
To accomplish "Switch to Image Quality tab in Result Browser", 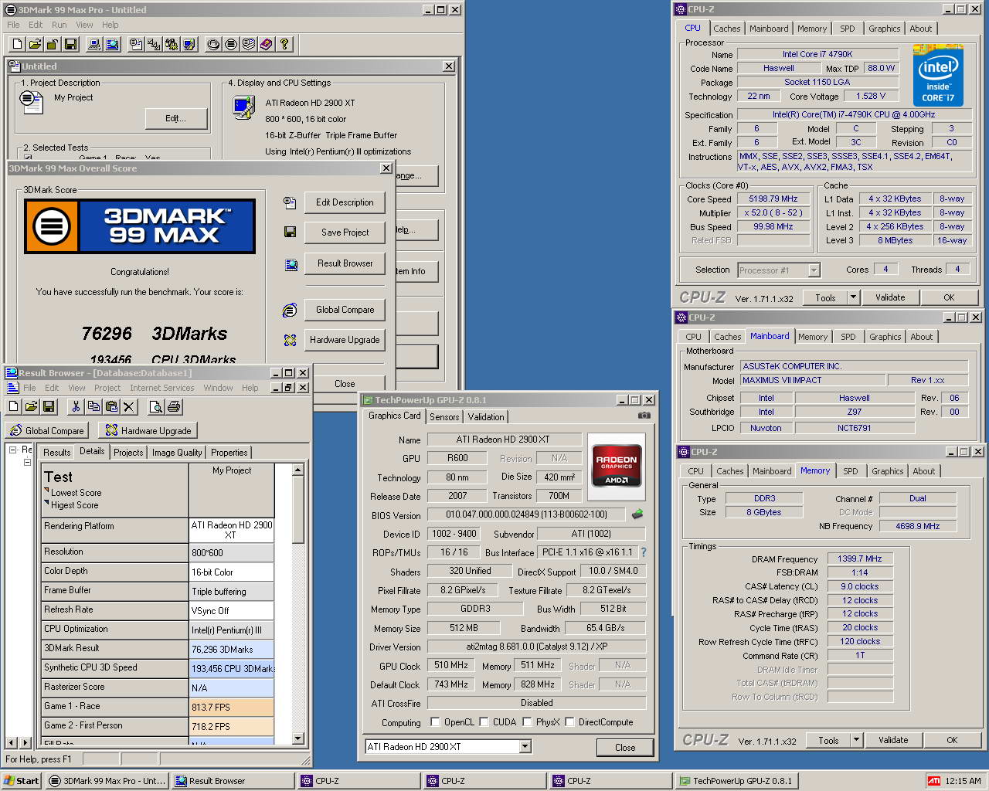I will (177, 453).
